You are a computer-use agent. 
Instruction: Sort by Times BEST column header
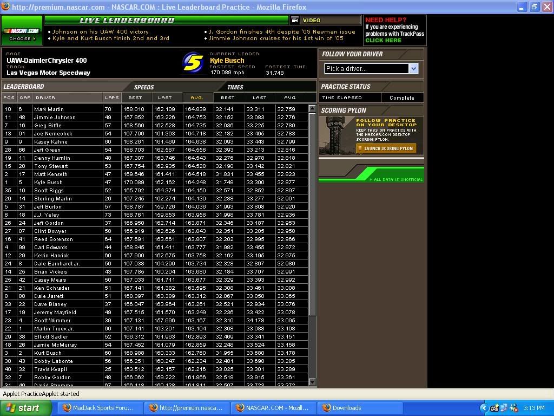click(229, 97)
